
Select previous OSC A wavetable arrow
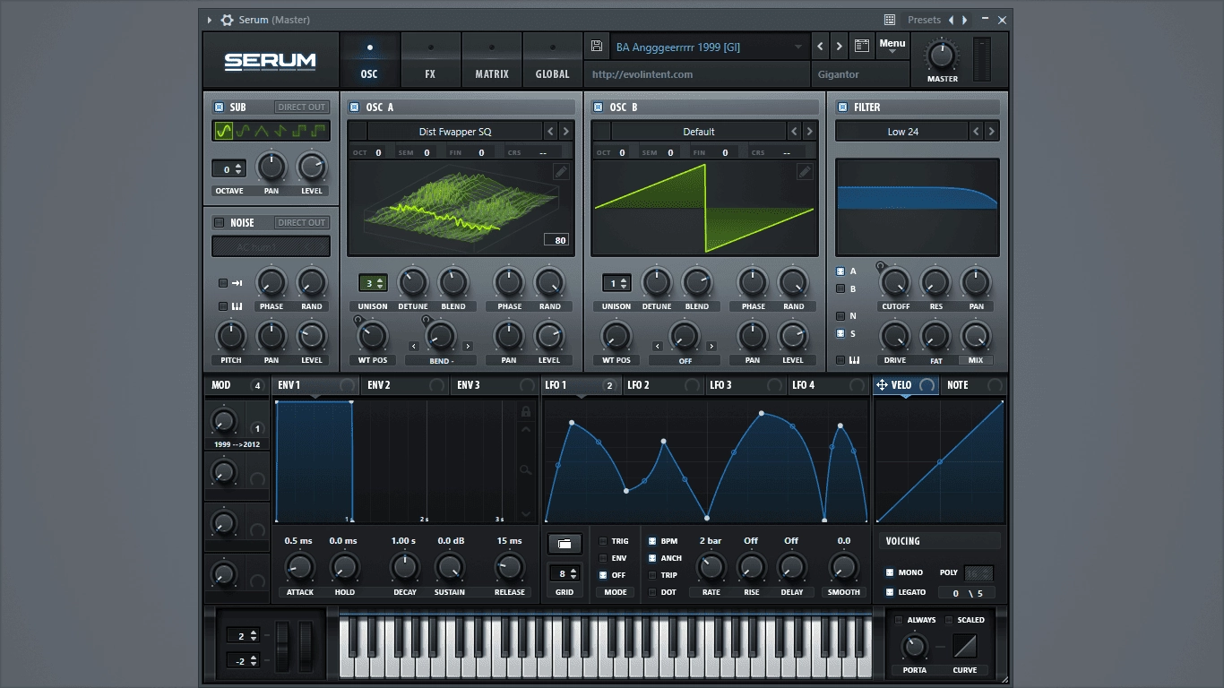550,132
